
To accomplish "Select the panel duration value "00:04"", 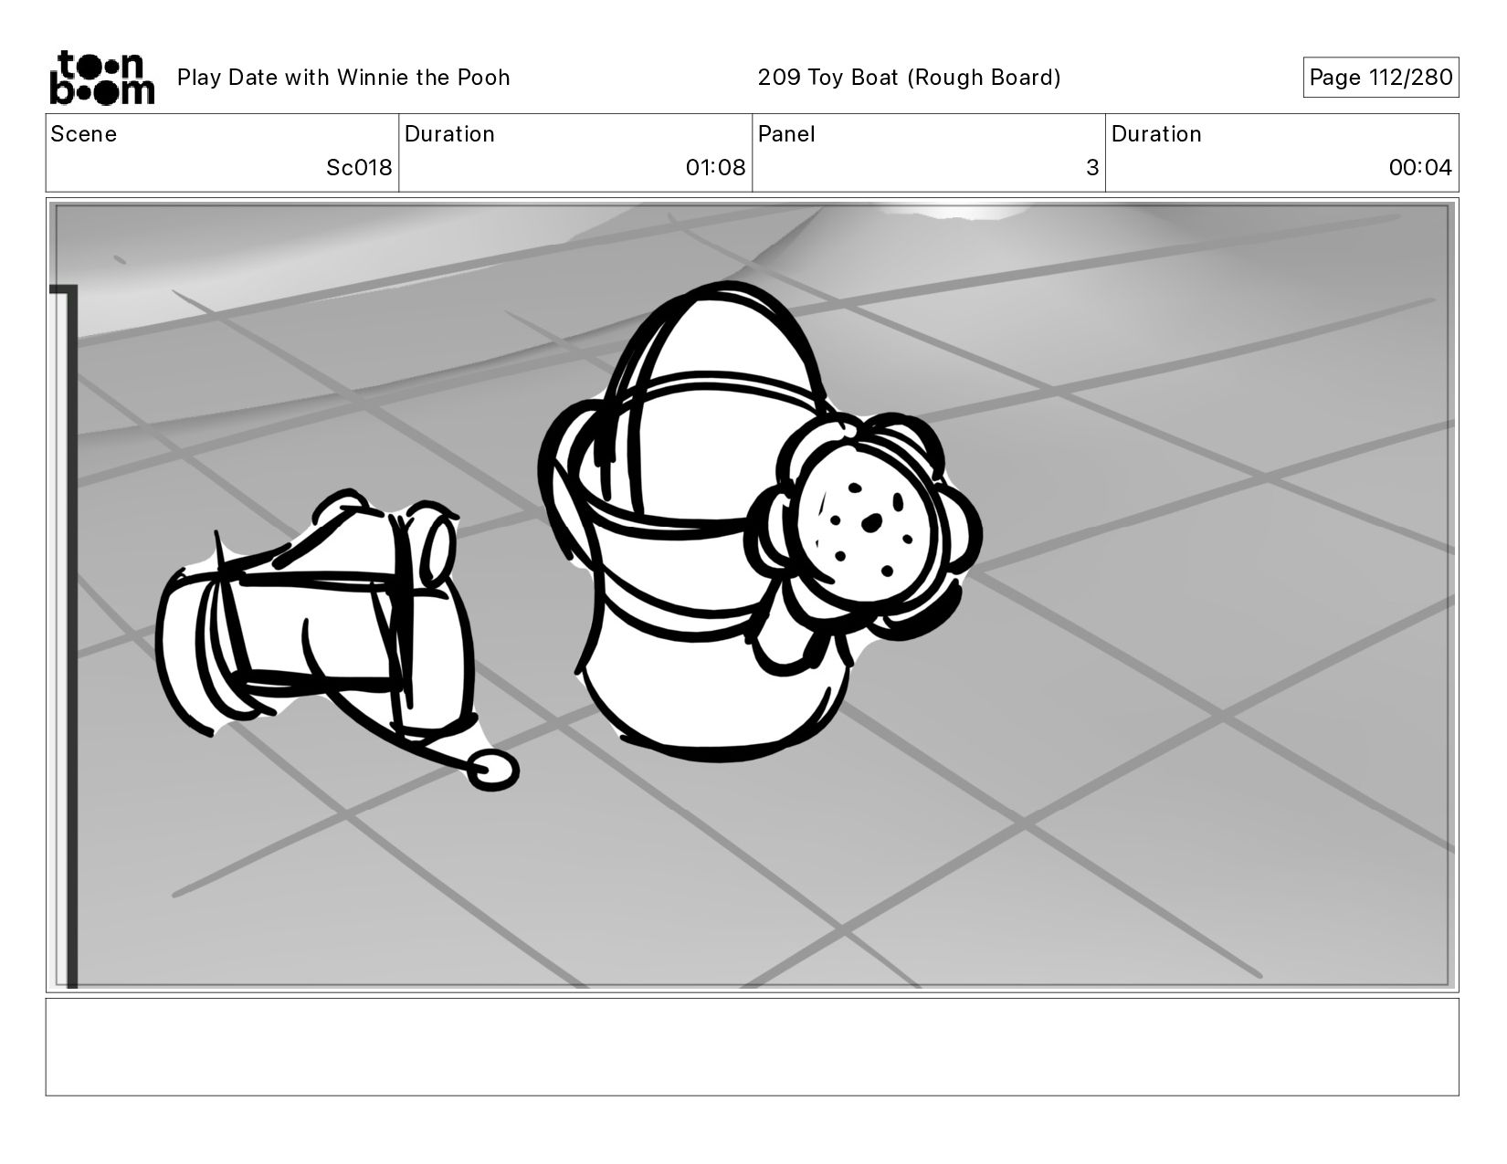I will (1420, 168).
